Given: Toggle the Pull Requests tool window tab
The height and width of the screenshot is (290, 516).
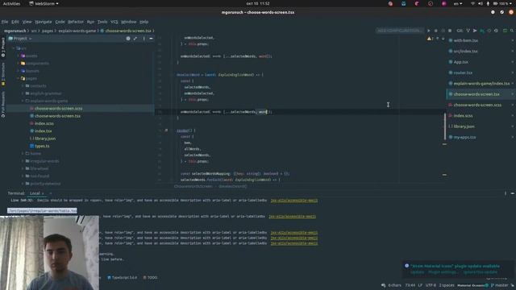Looking at the screenshot, I should coord(3,105).
